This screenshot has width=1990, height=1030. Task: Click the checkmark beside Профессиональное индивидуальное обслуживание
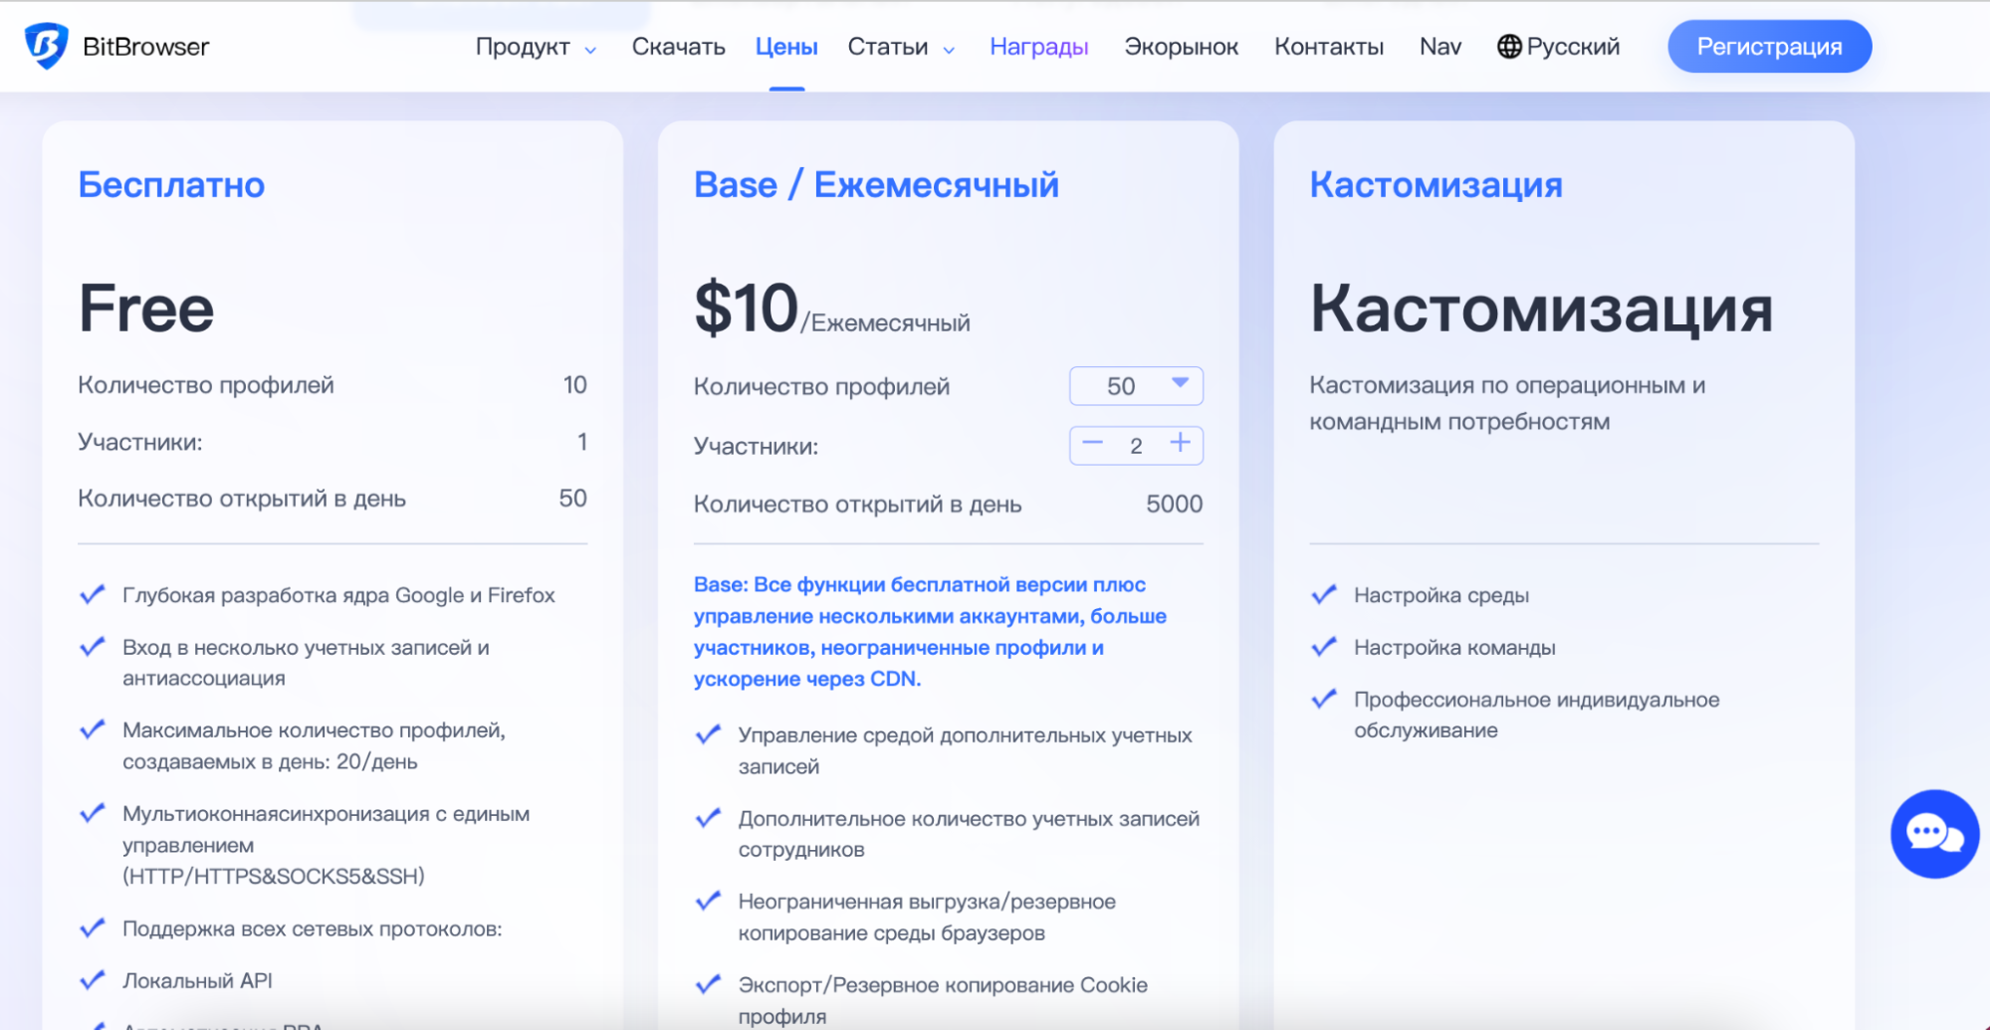[1323, 699]
